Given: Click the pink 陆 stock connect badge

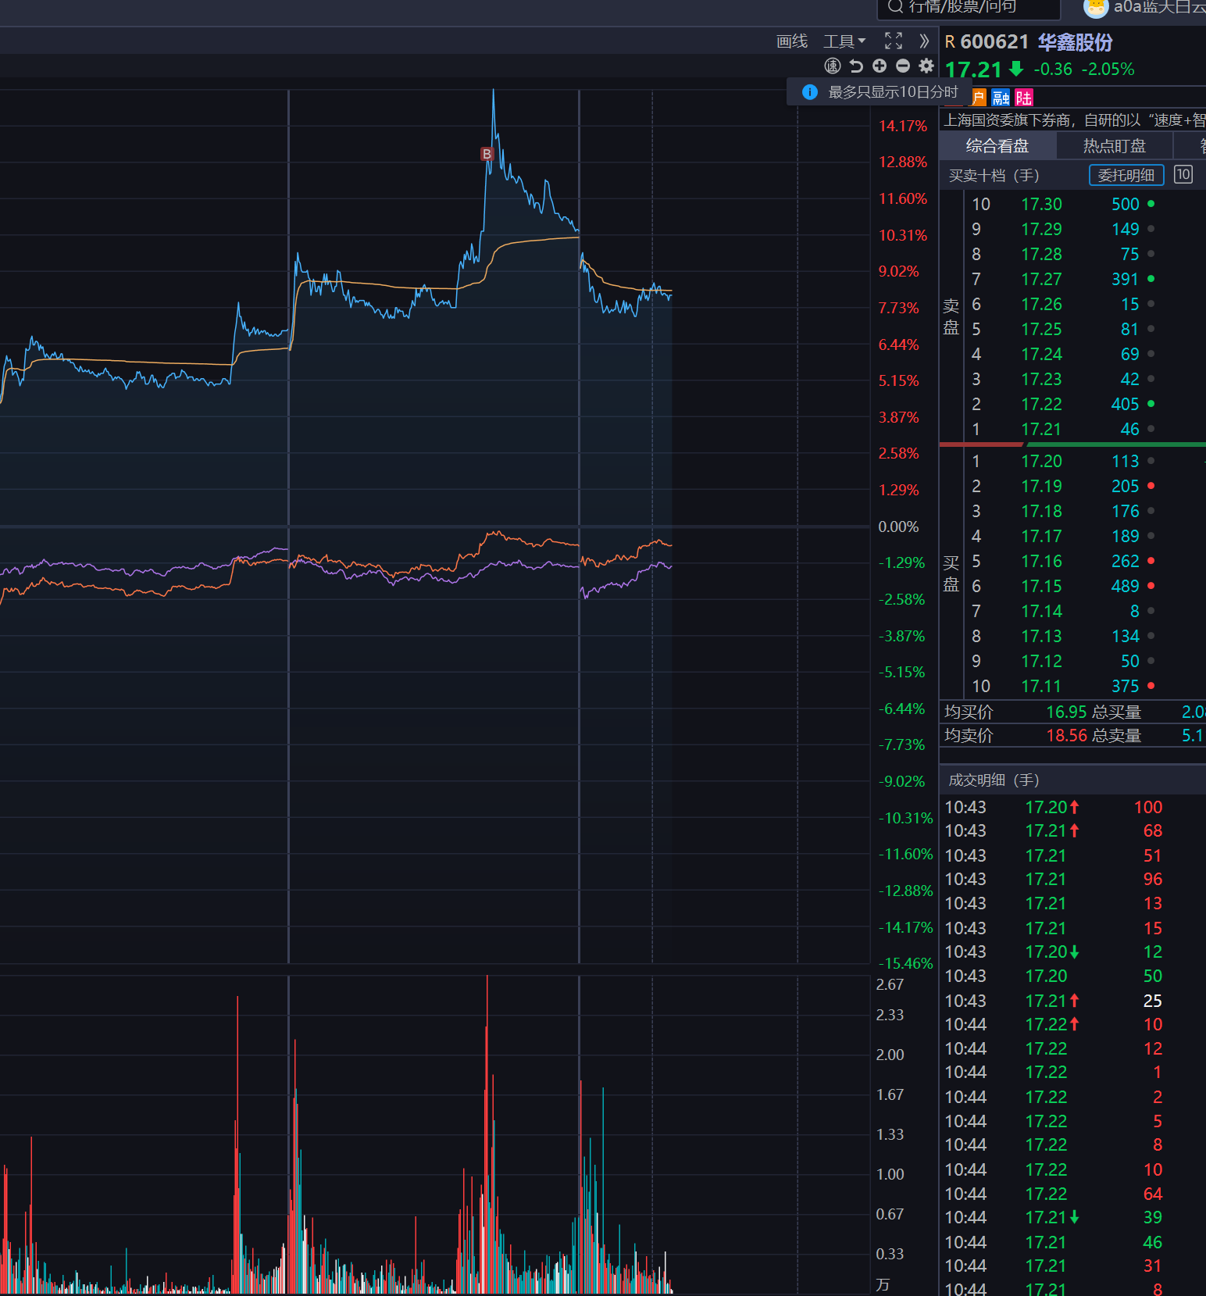Looking at the screenshot, I should (1024, 98).
